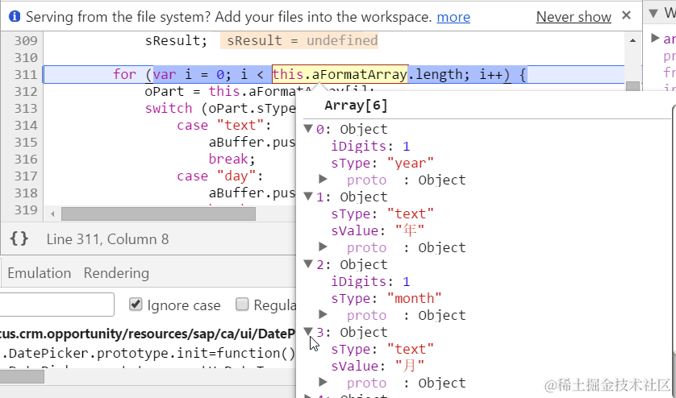Collapse array item 1 Object
Image resolution: width=676 pixels, height=398 pixels.
[x=308, y=196]
